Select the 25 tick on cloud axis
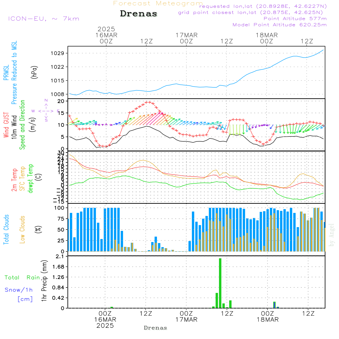This screenshot has height=339, width=339. [61, 240]
